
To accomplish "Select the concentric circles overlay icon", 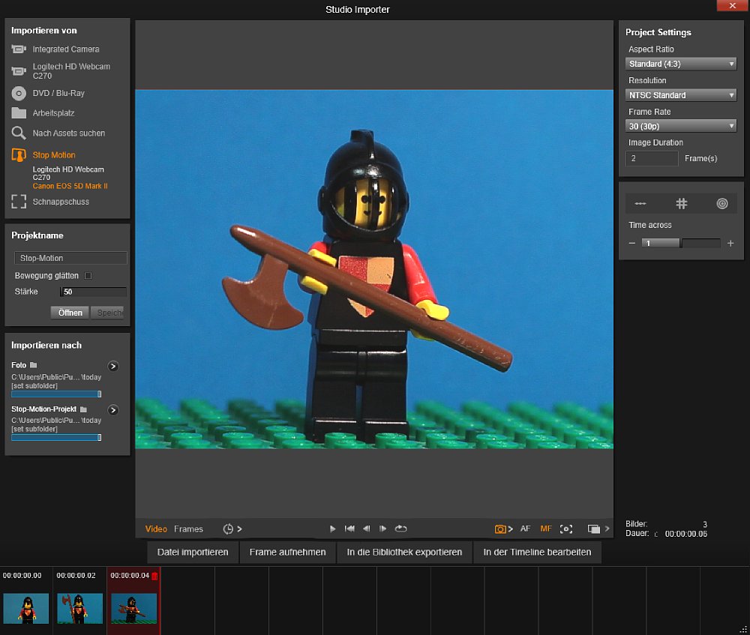I will [x=721, y=203].
